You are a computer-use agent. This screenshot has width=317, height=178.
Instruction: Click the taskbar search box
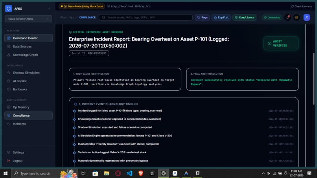[x=44, y=173]
